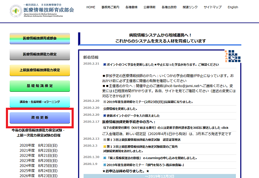Switch to the English version
The width and height of the screenshot is (259, 178).
click(x=233, y=7)
